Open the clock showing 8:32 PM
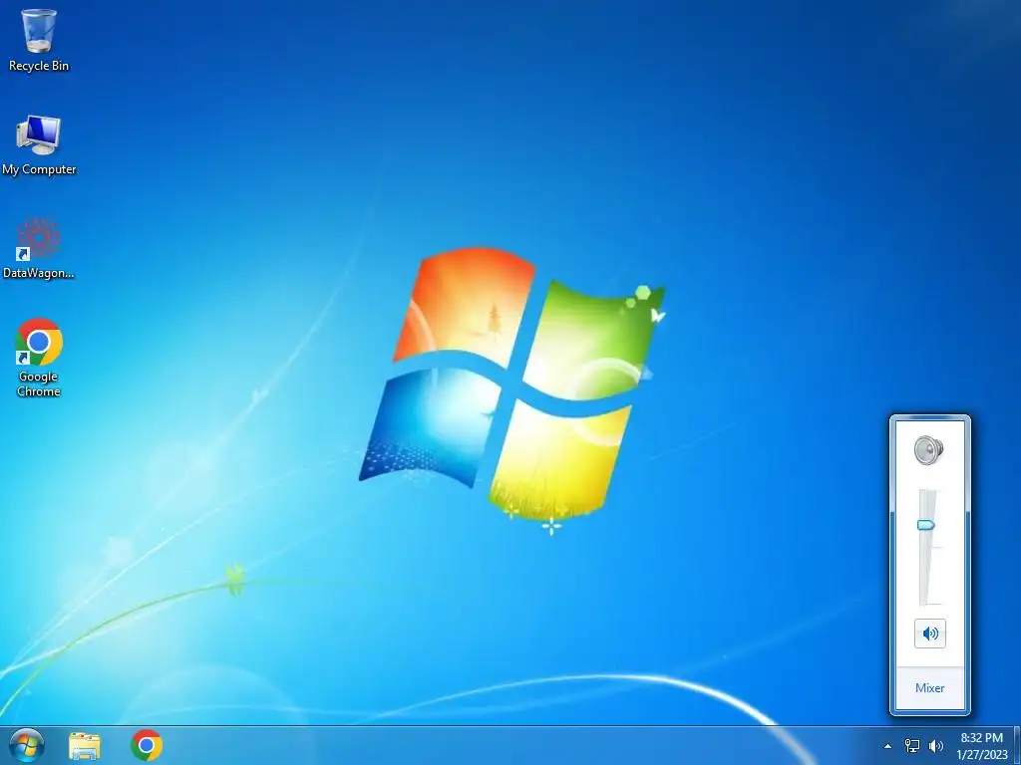 [x=981, y=746]
